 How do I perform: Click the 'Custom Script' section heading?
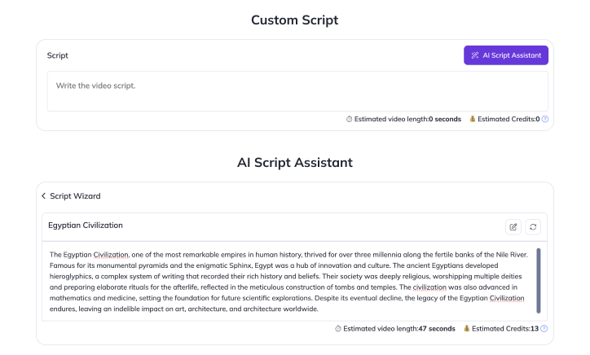point(294,20)
